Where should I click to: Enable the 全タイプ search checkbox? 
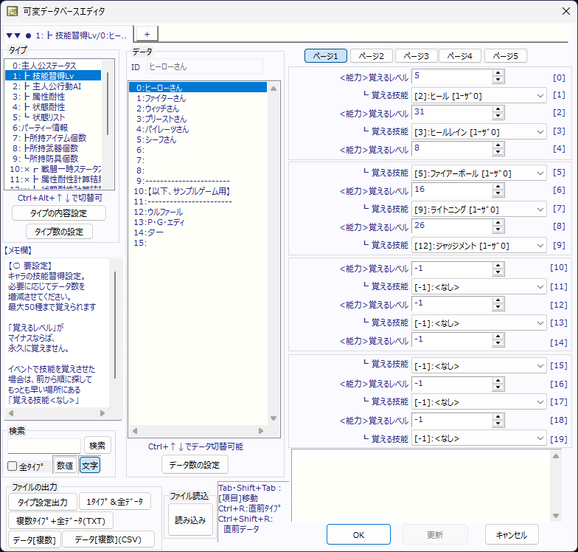(x=13, y=466)
